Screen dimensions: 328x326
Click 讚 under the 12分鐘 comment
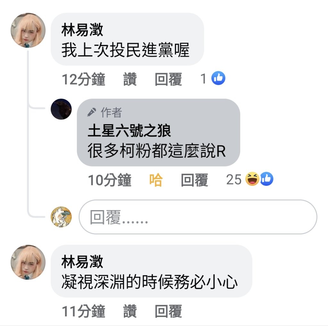(130, 79)
